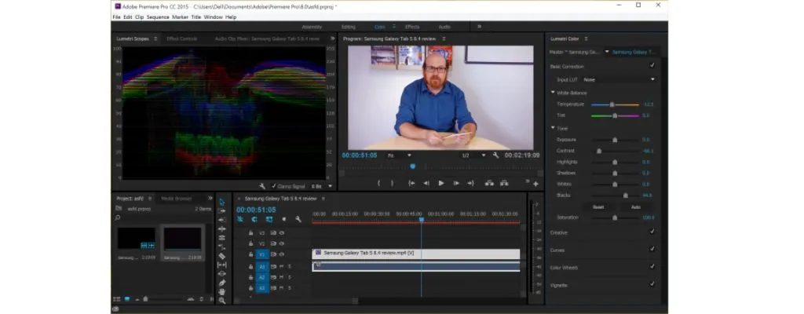Click the Contrast slider handle

pyautogui.click(x=599, y=151)
